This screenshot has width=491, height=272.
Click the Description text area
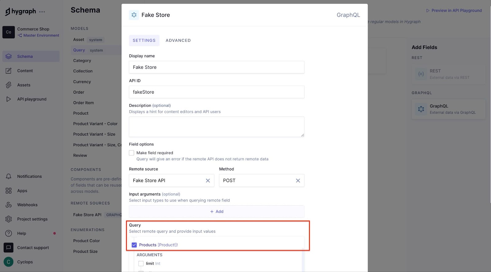point(217,127)
